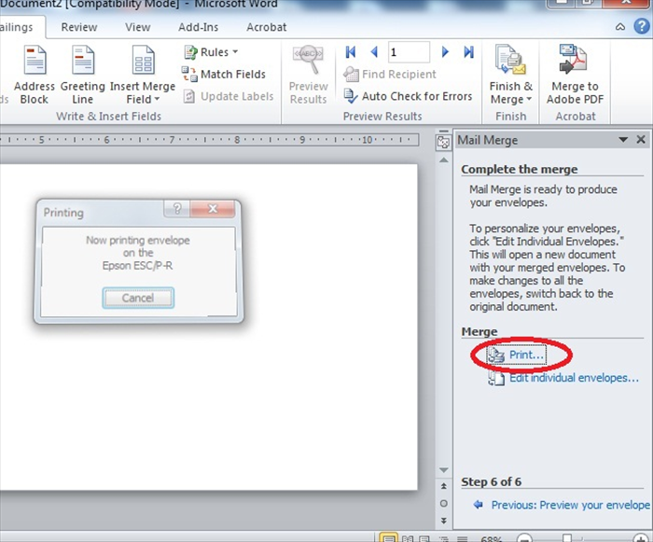Screen dimensions: 653x542
Task: Close the Printing dialog
Action: pos(213,208)
